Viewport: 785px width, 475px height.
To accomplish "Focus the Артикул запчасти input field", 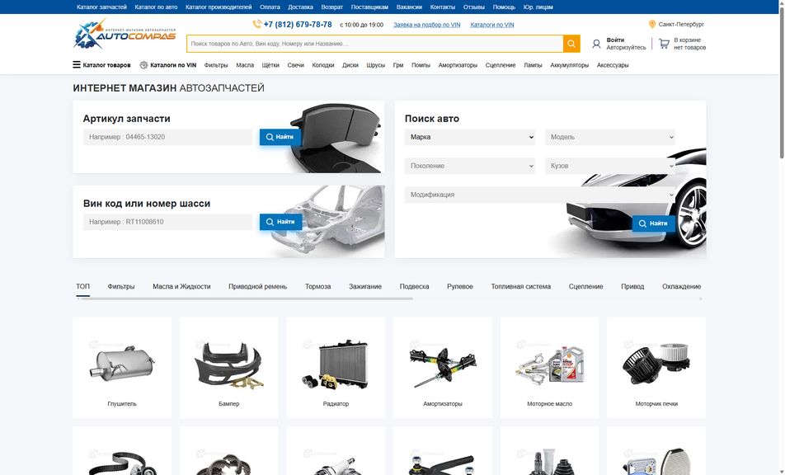I will click(167, 137).
